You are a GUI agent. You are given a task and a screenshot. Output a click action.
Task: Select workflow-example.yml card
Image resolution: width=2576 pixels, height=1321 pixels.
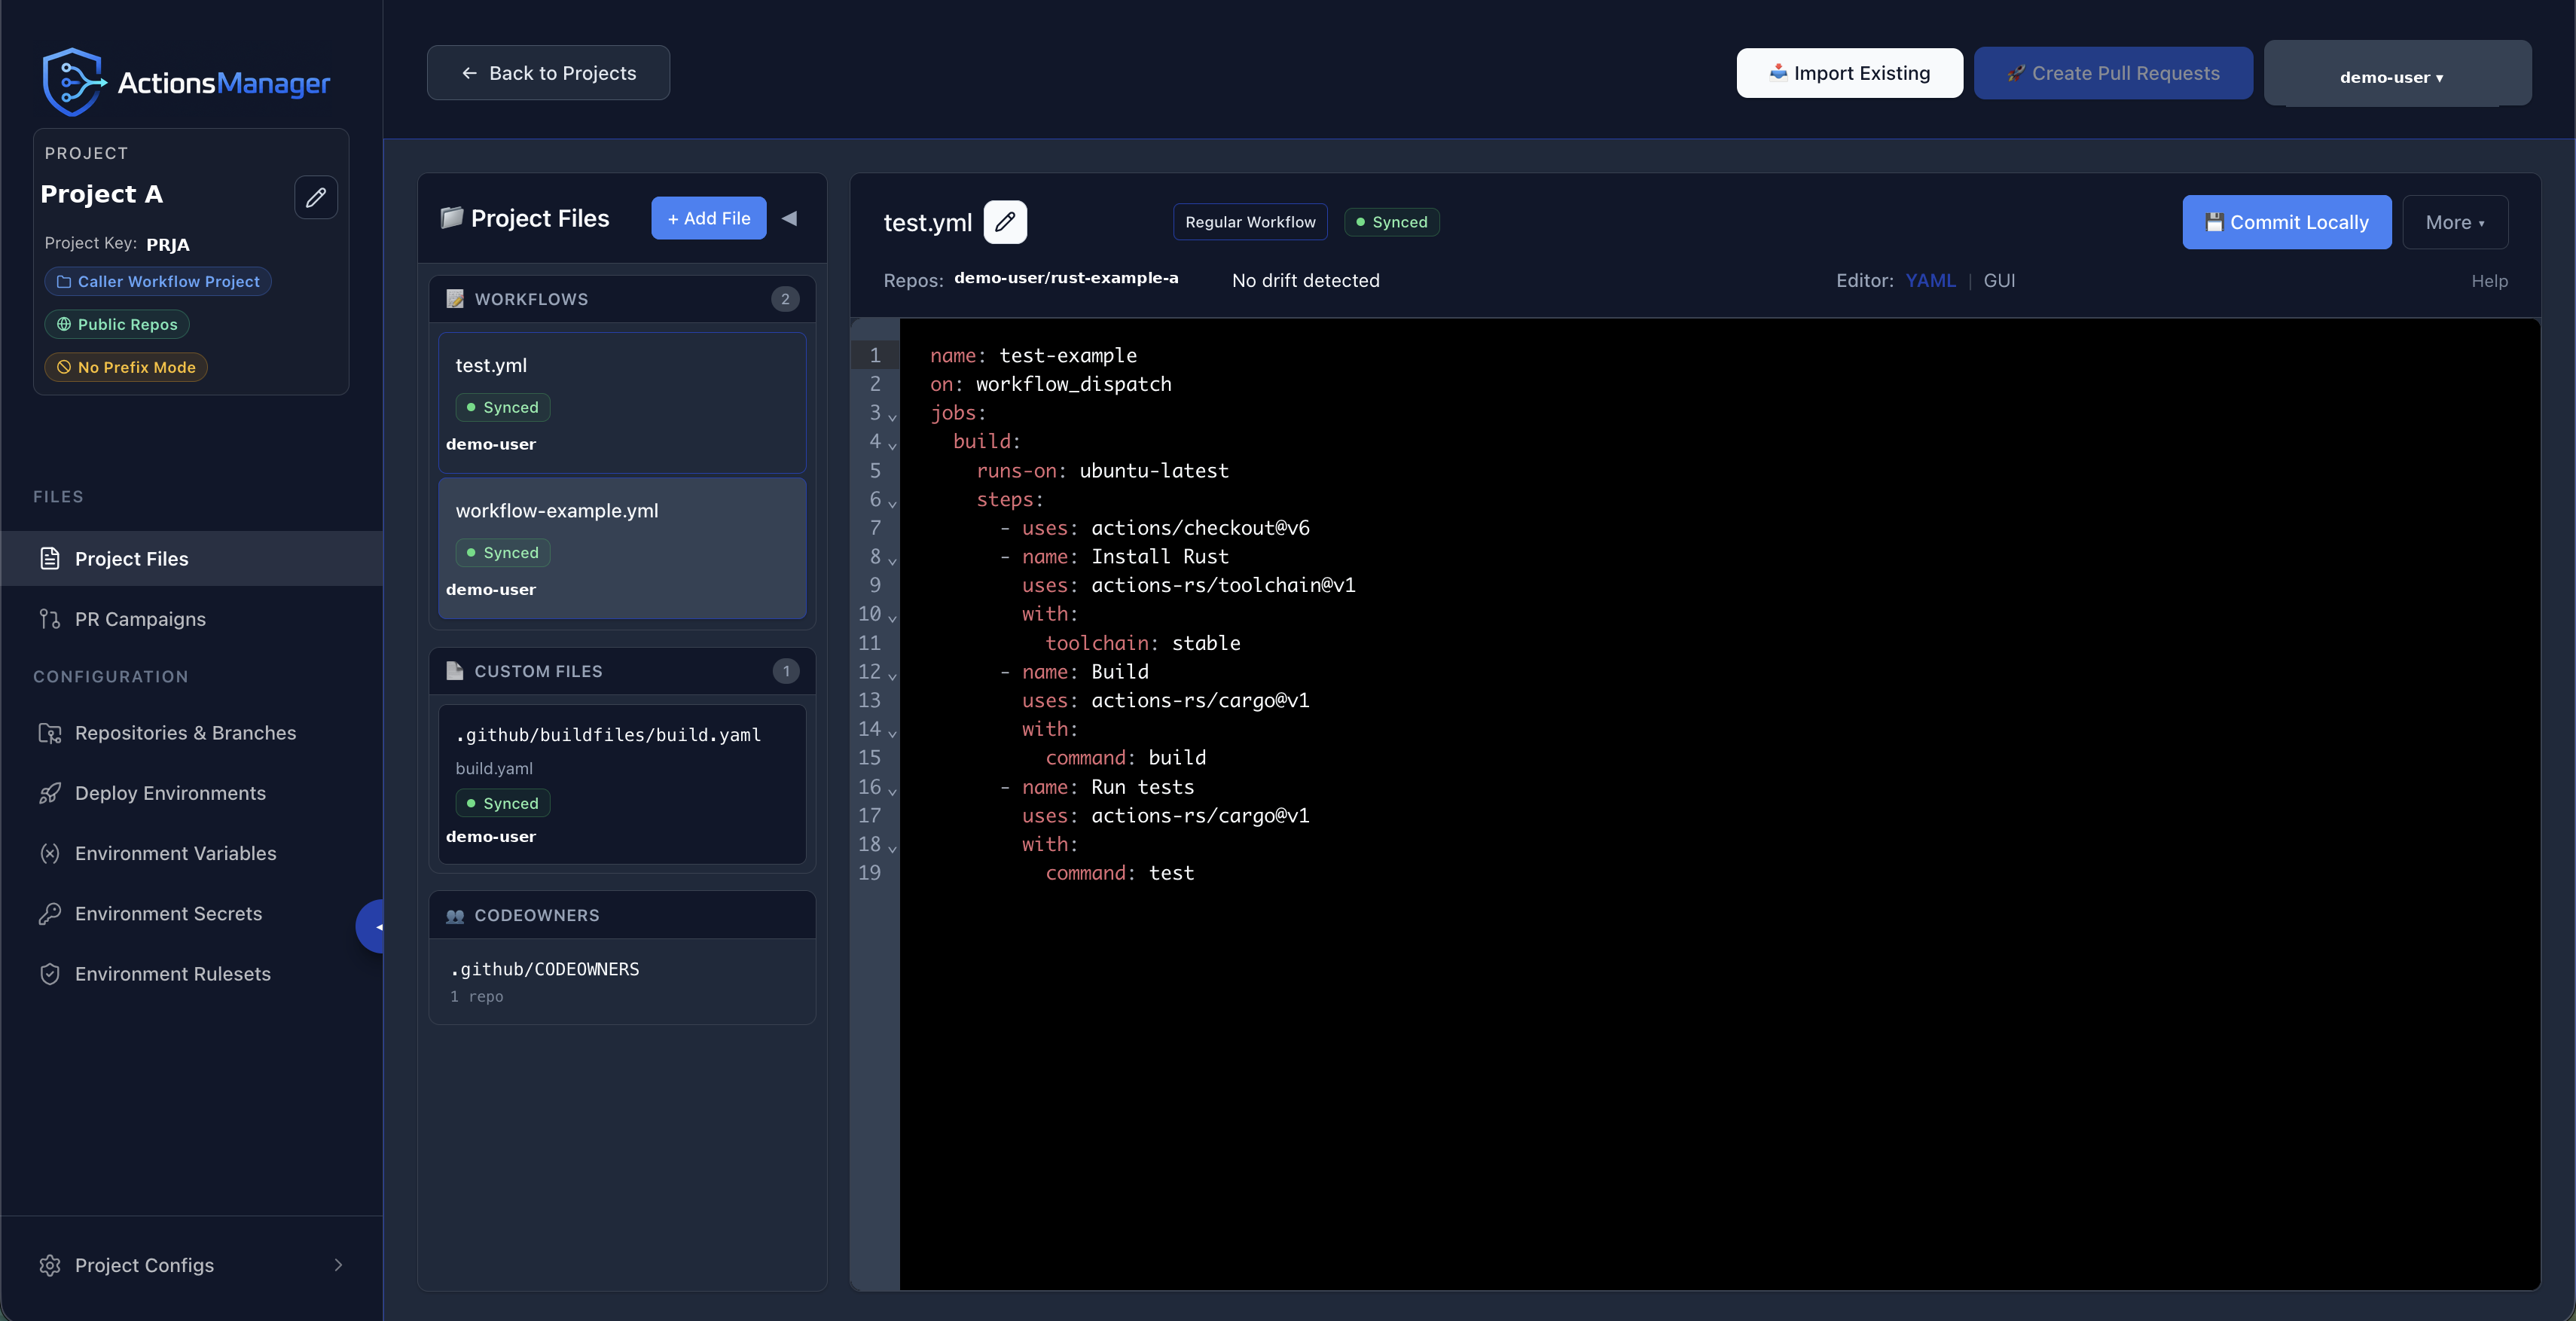tap(622, 548)
